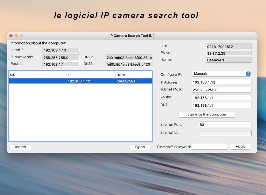
Task: Click the camera UID value field
Action: (x=229, y=47)
